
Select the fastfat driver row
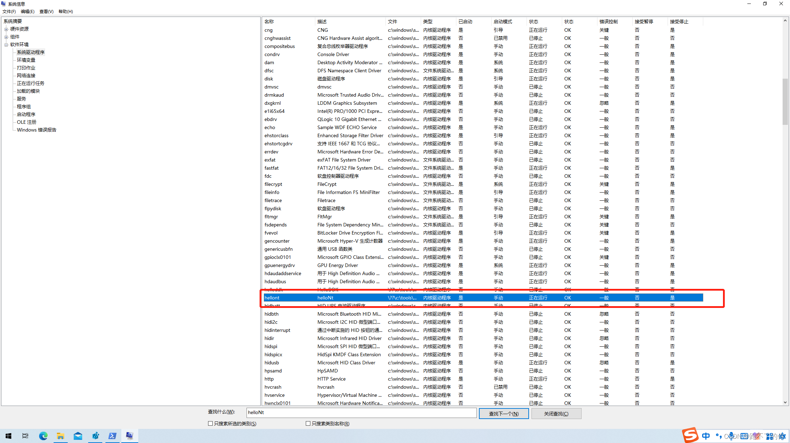483,168
